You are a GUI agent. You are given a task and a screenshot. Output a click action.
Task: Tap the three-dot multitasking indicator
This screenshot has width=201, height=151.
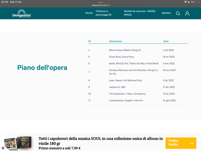[100, 2]
